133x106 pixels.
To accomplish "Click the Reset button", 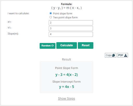I will pos(85,45).
